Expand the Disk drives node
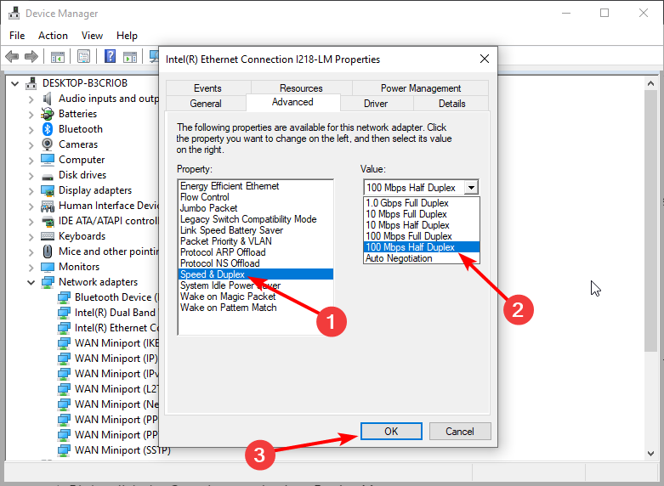664x486 pixels. [31, 175]
